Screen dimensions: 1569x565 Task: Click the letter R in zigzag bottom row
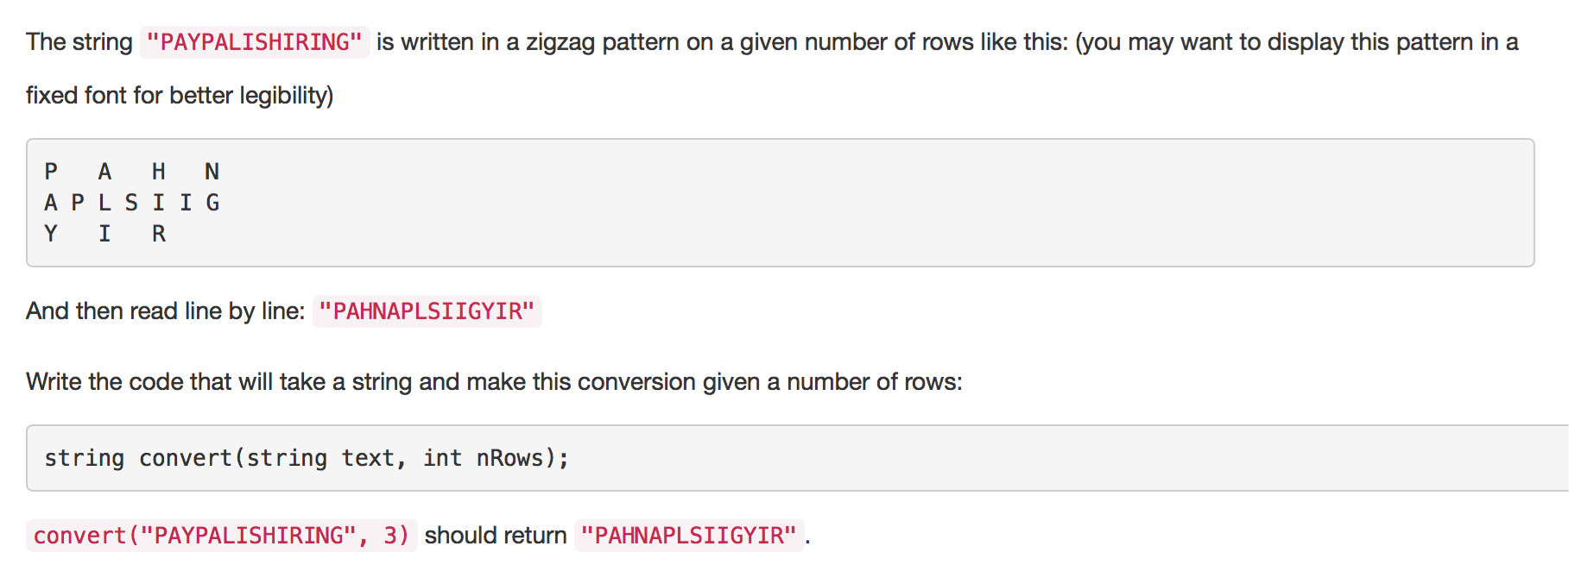pyautogui.click(x=159, y=234)
